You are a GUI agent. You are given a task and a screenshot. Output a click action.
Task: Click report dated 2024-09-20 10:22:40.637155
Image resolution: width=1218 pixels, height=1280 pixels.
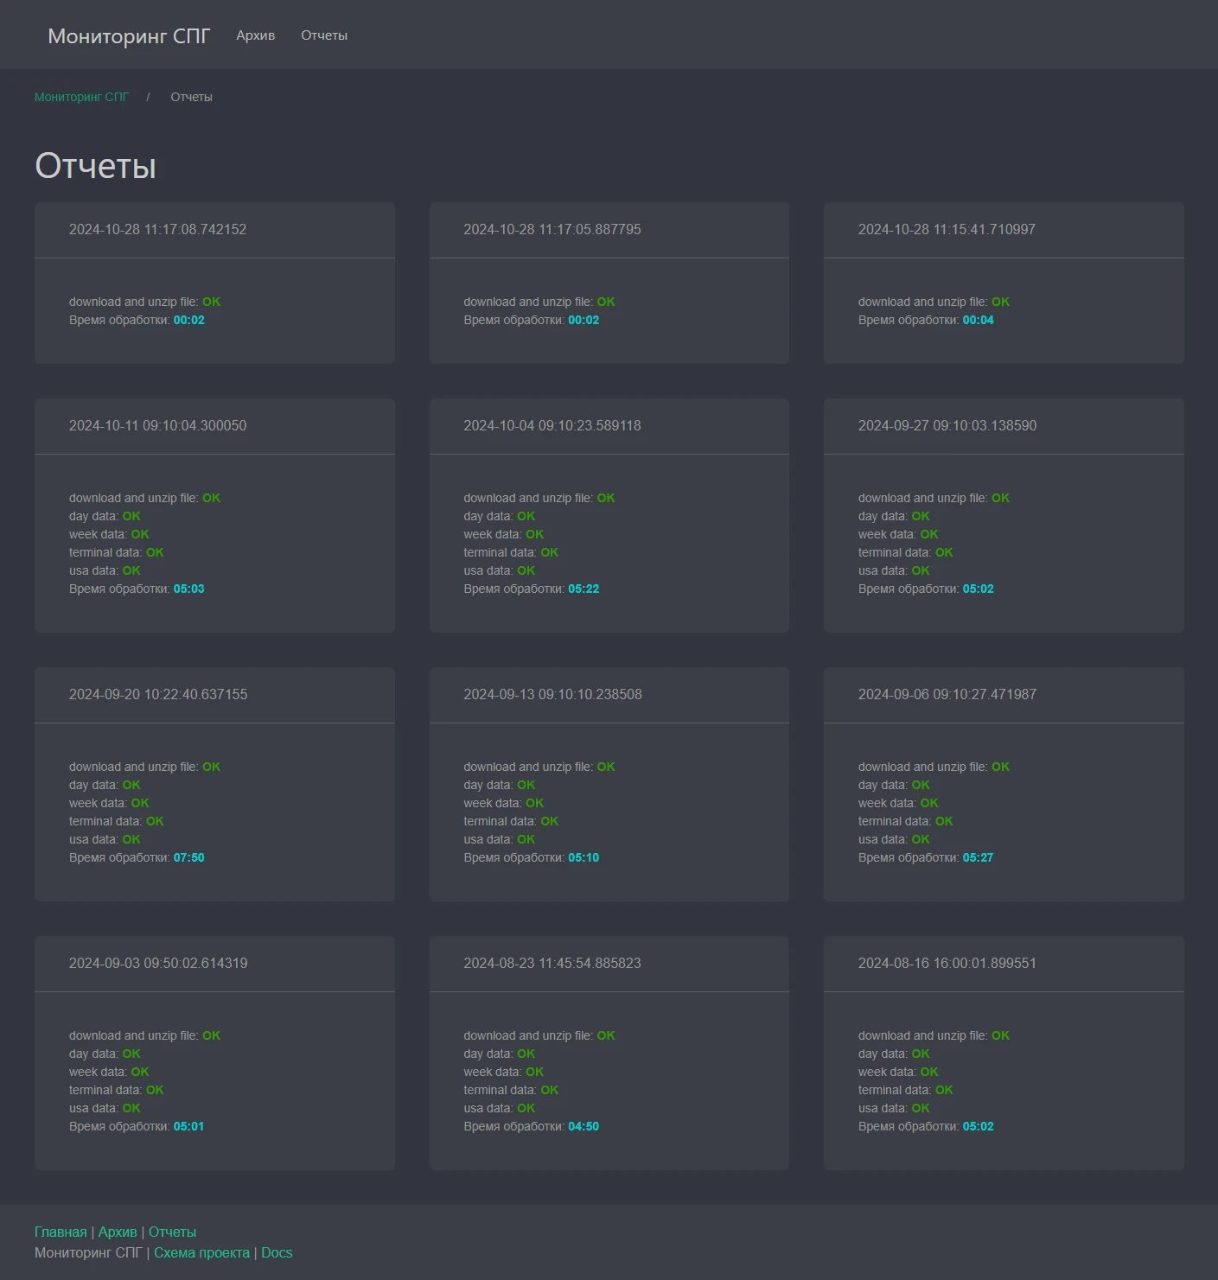(x=158, y=694)
